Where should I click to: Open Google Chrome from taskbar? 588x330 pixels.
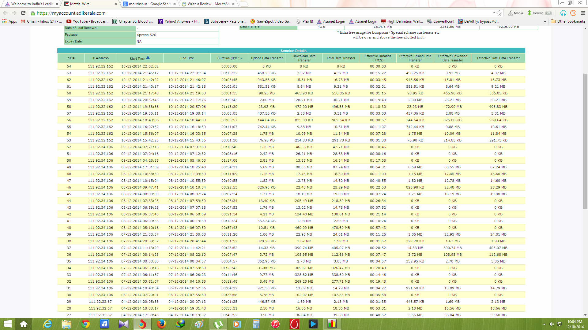pyautogui.click(x=85, y=324)
